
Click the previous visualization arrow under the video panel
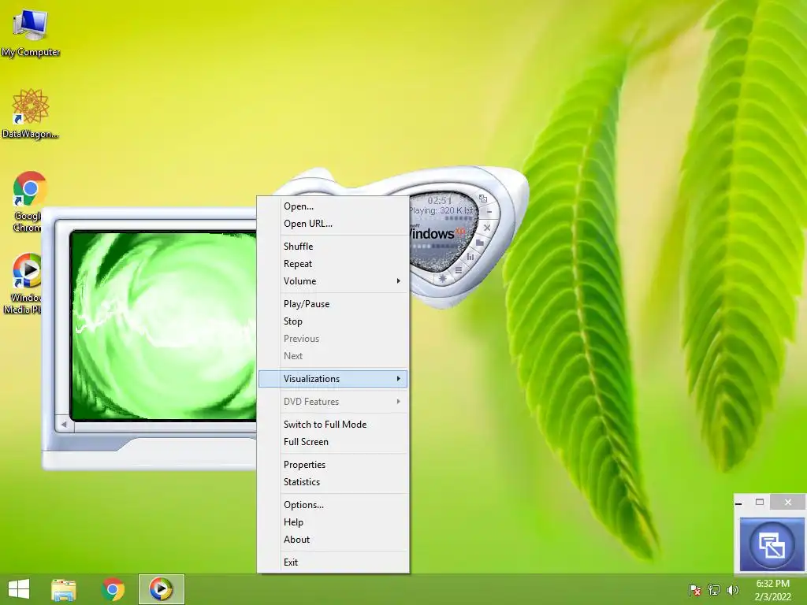pos(65,425)
